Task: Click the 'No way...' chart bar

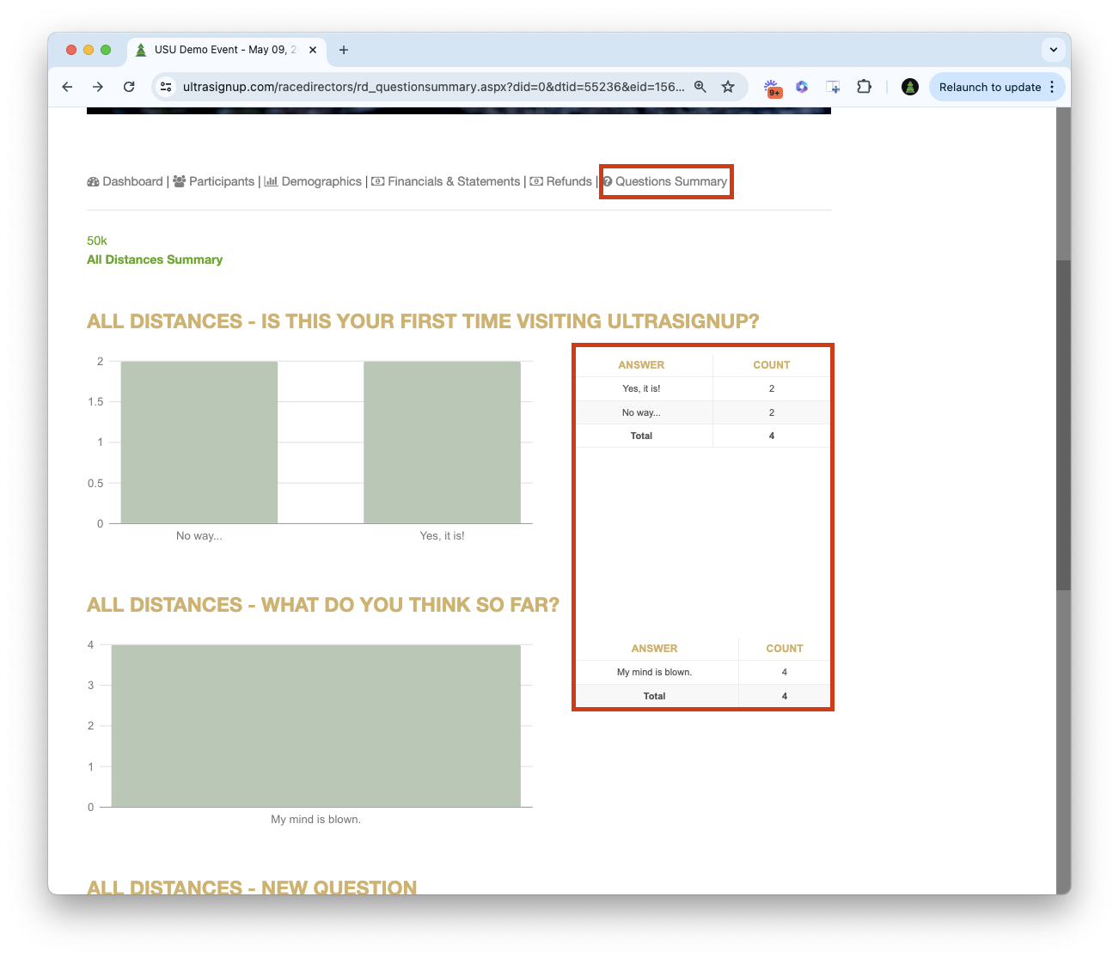Action: pyautogui.click(x=199, y=442)
